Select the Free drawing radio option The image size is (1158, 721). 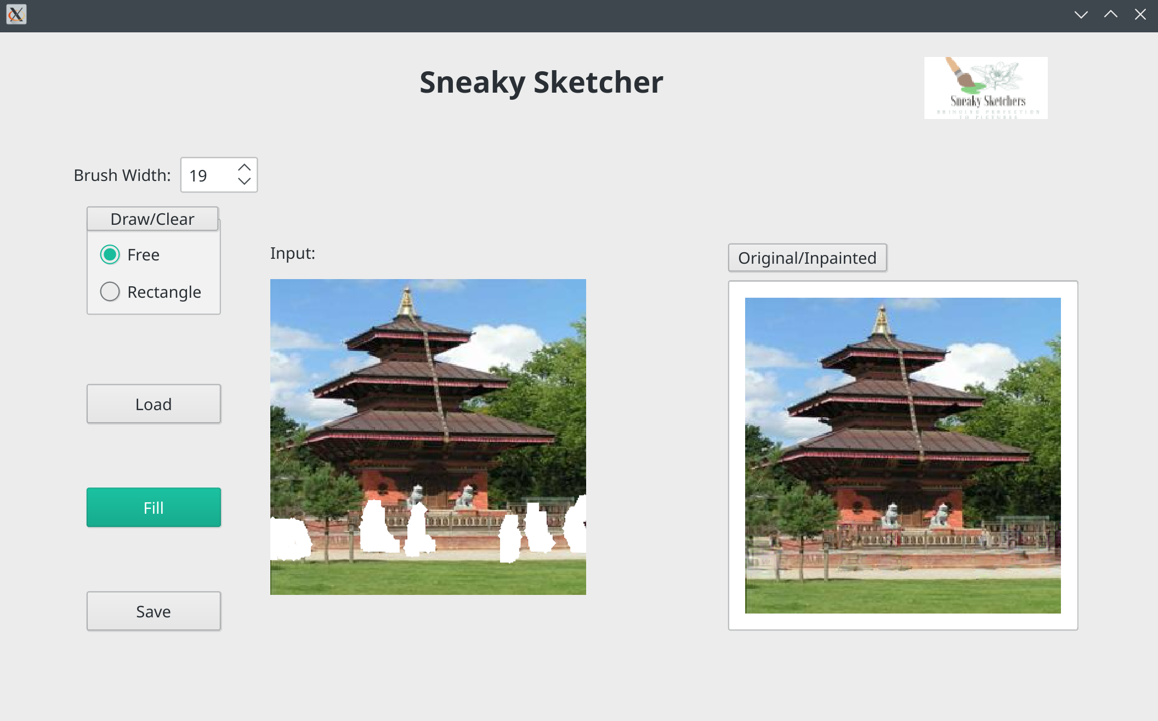click(110, 254)
